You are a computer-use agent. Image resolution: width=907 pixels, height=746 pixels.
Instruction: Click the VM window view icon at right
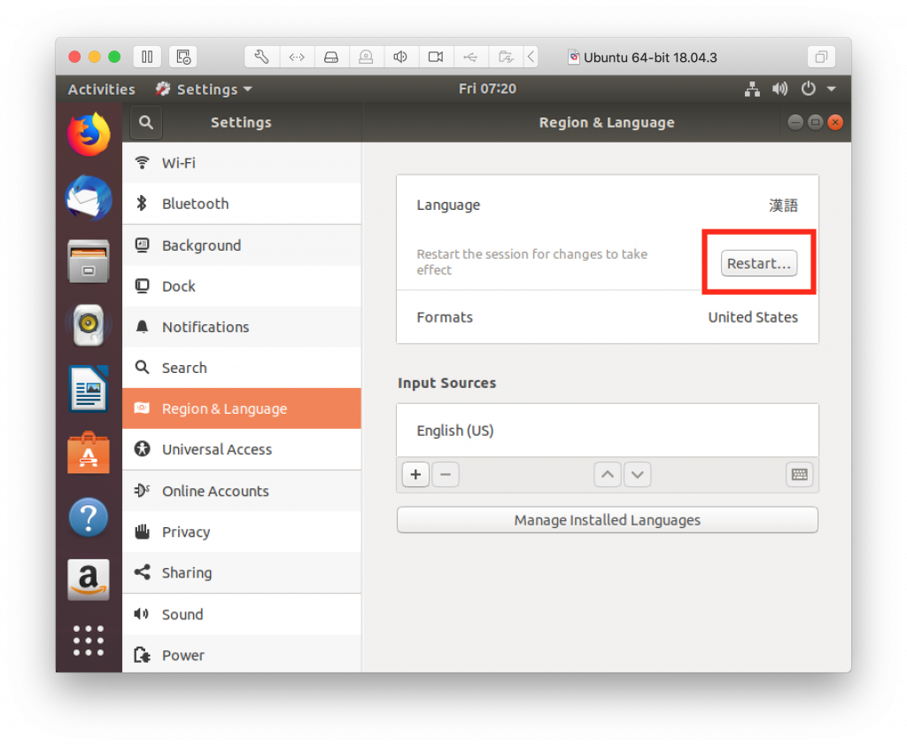[821, 57]
